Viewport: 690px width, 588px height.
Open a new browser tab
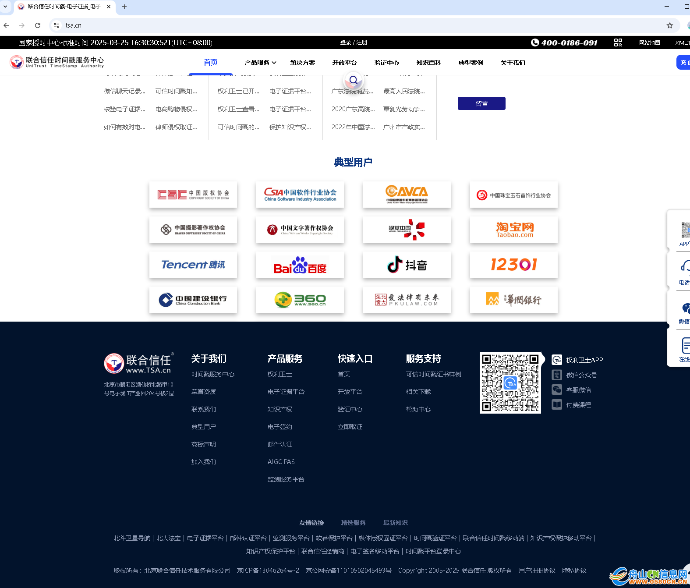click(x=124, y=7)
